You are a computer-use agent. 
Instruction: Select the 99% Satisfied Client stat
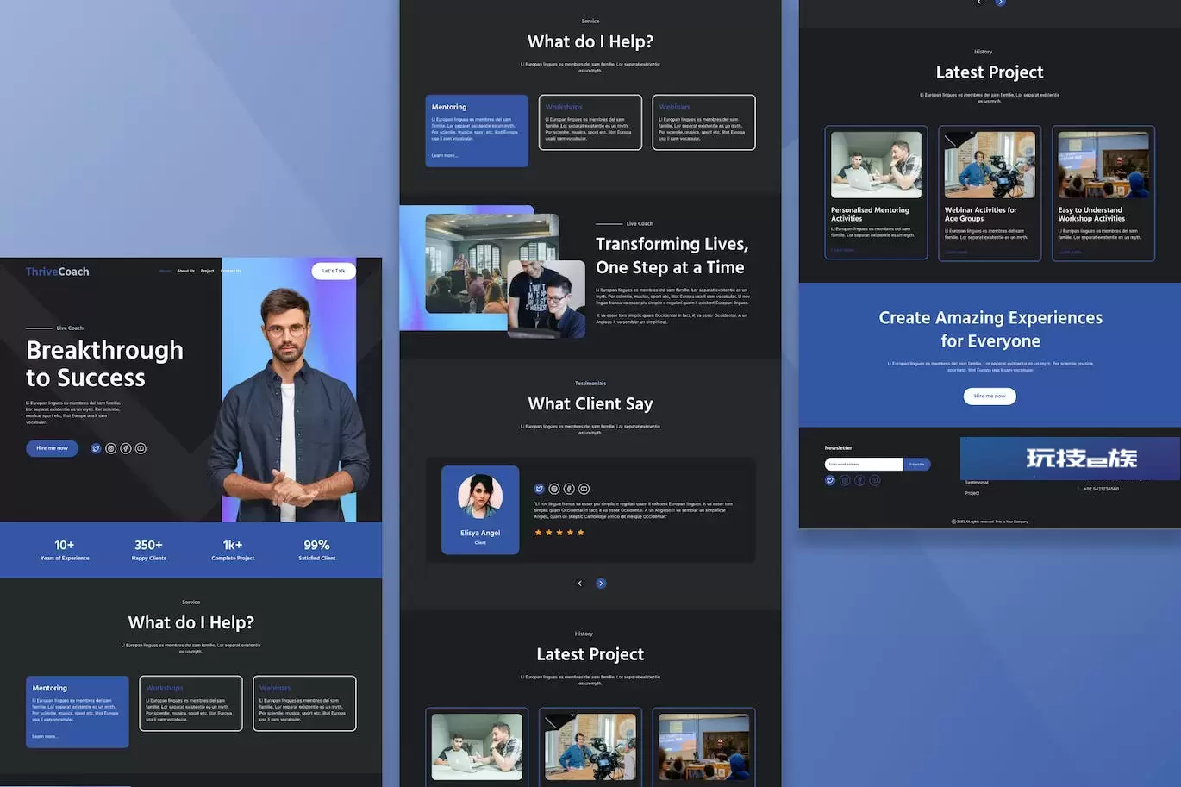click(x=317, y=550)
